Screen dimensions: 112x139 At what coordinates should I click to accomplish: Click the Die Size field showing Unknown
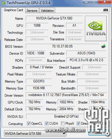(x=74, y=32)
